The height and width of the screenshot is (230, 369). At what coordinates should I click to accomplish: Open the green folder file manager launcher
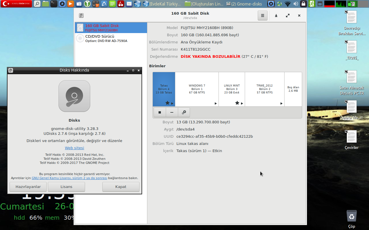(46, 4)
